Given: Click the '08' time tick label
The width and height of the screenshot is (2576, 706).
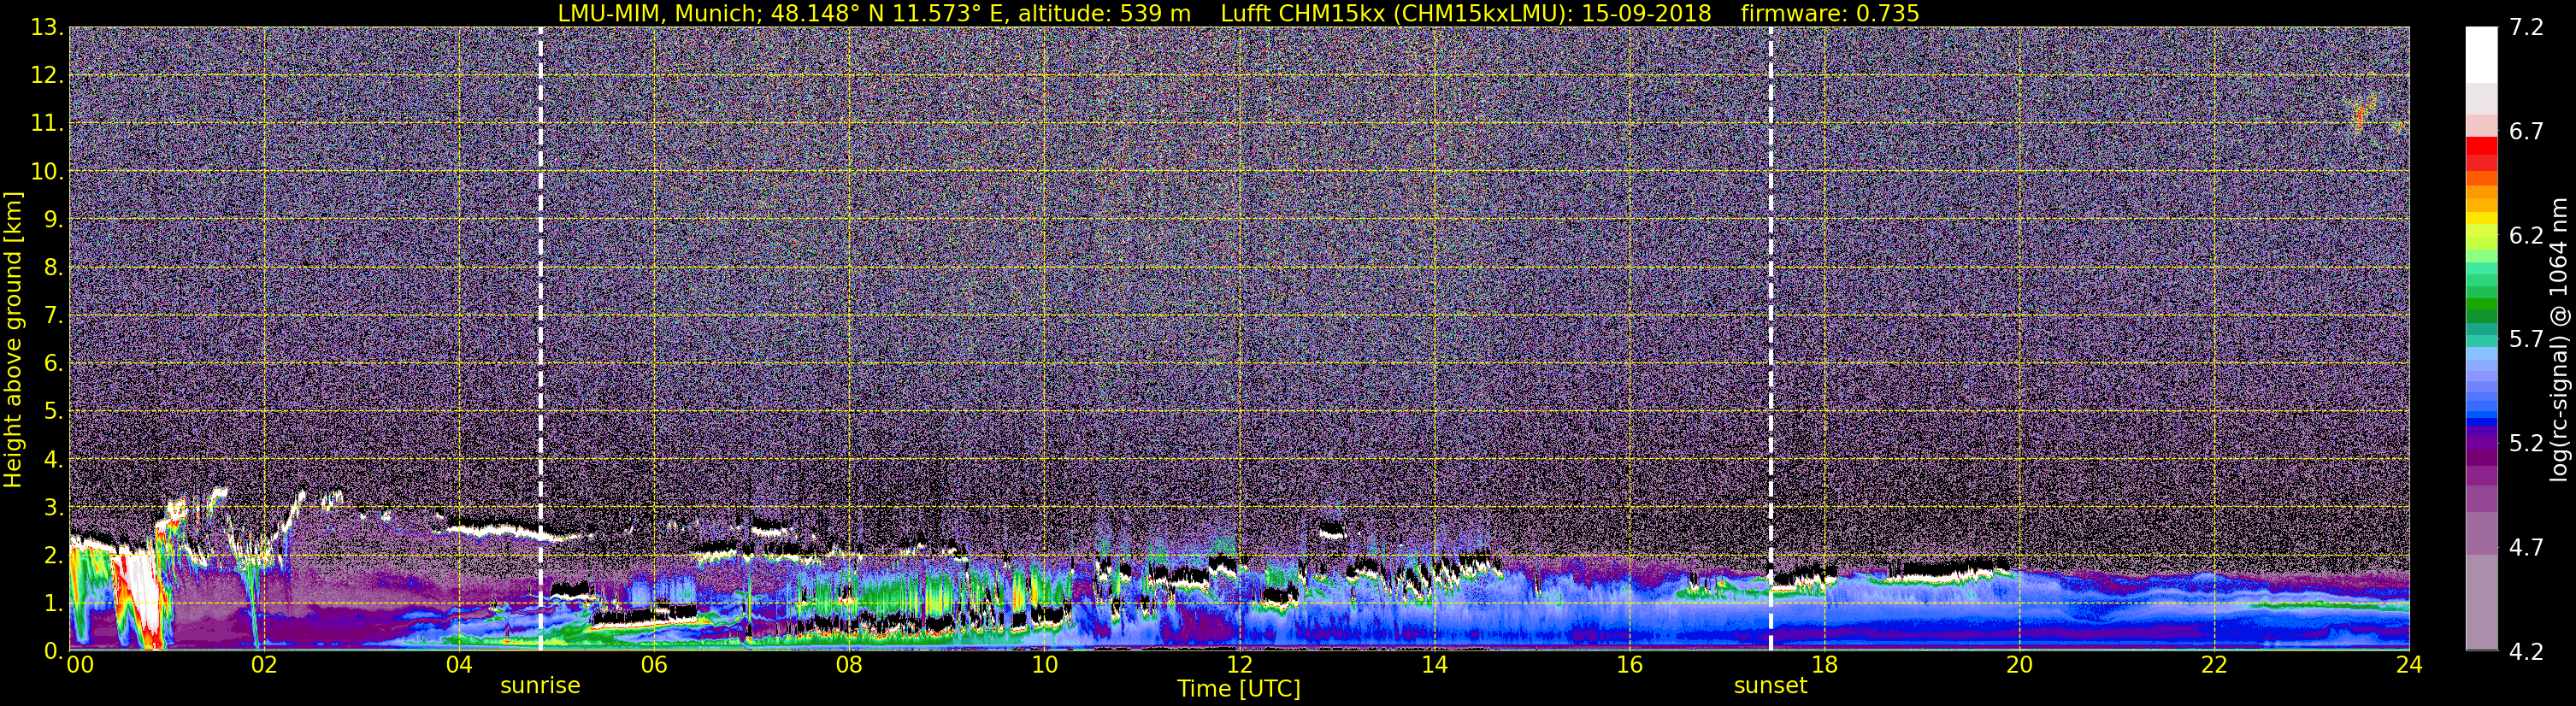Looking at the screenshot, I should [x=848, y=665].
